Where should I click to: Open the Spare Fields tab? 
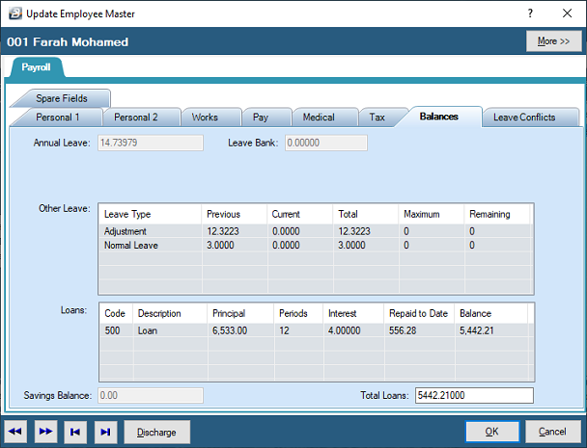coord(62,98)
